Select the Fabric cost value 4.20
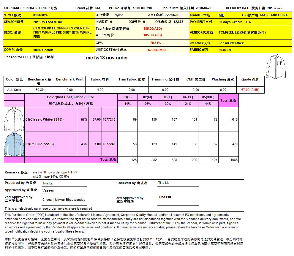The height and width of the screenshot is (256, 294). (100, 90)
